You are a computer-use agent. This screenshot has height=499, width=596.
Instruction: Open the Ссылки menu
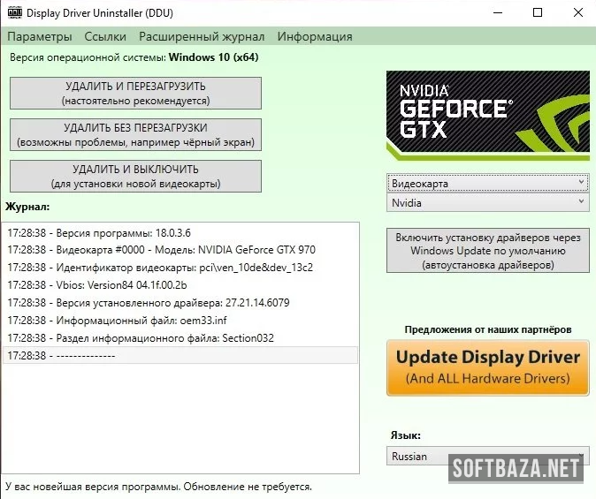tap(105, 36)
